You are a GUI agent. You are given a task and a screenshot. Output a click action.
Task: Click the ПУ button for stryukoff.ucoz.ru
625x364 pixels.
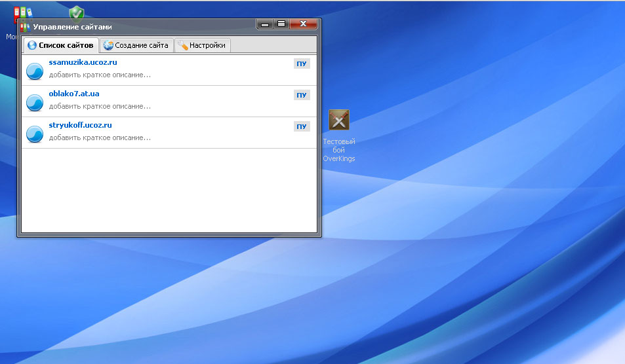(302, 126)
